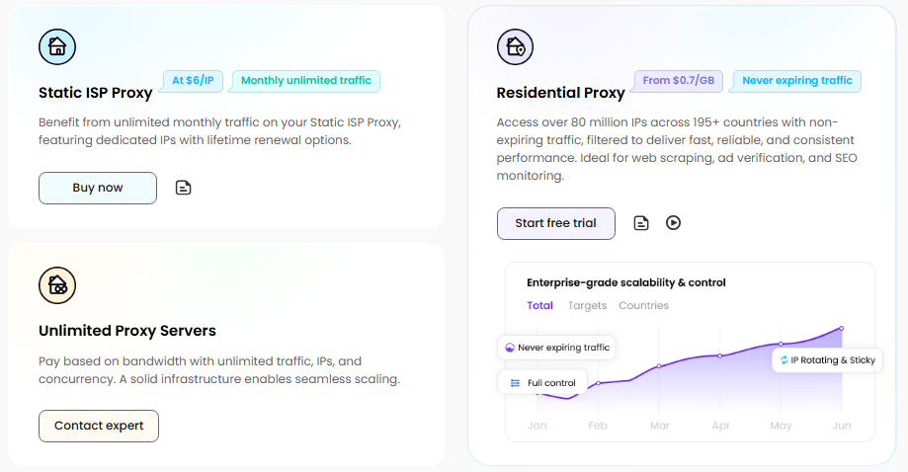The height and width of the screenshot is (472, 908).
Task: Open Static ISP Proxy documentation icon
Action: [183, 188]
